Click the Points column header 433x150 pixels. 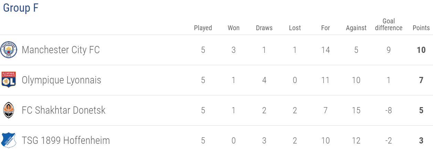[421, 28]
